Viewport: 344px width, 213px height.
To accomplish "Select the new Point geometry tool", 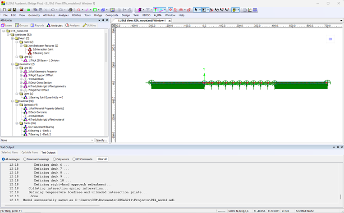I will point(78,9).
